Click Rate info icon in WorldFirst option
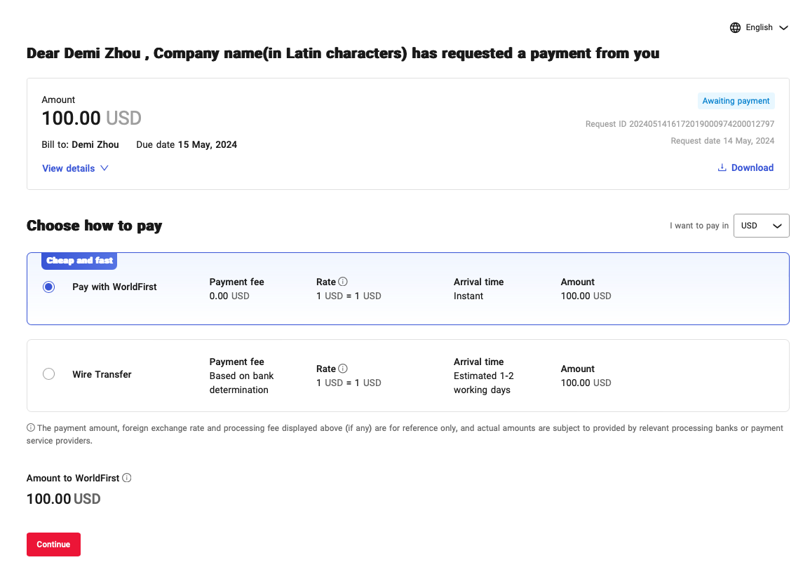810x569 pixels. click(343, 282)
